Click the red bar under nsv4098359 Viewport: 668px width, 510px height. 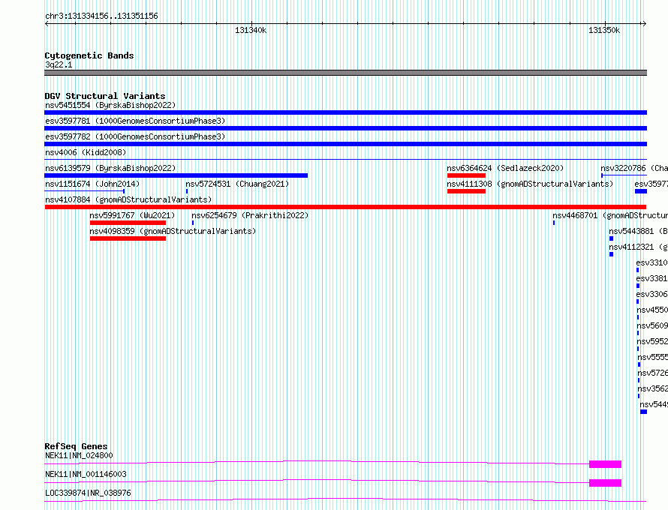[128, 238]
